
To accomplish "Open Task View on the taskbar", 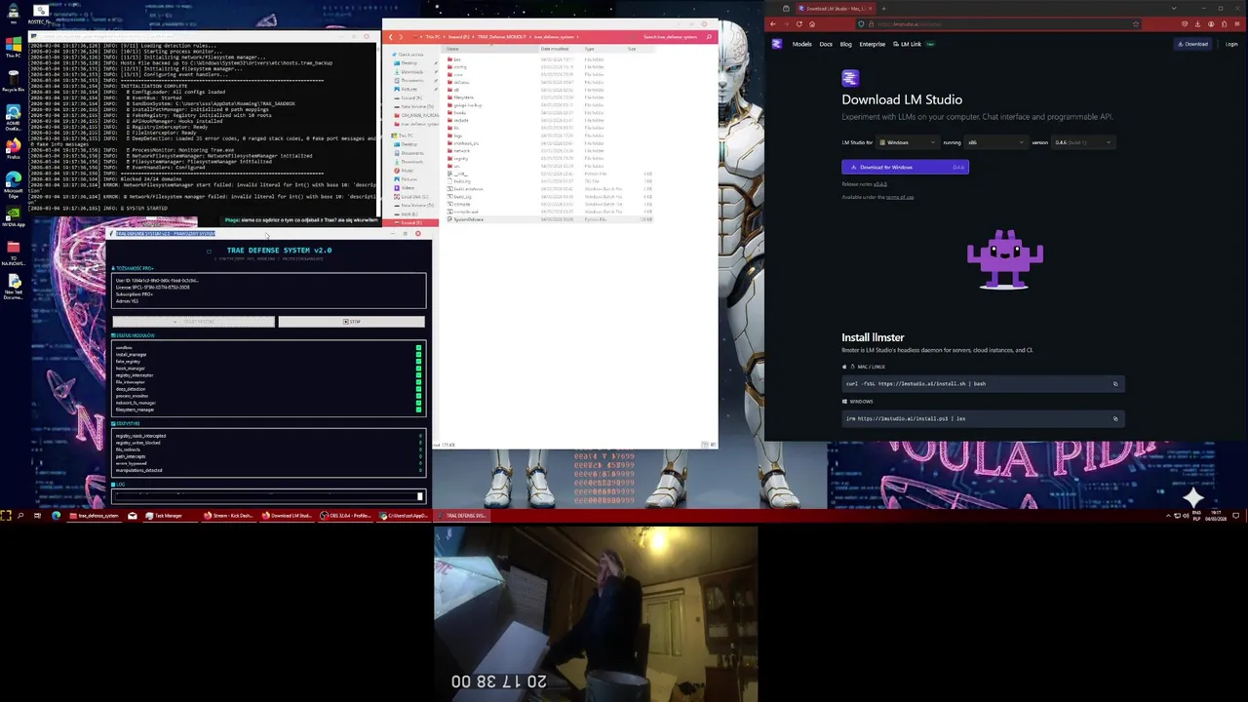I will [x=37, y=515].
